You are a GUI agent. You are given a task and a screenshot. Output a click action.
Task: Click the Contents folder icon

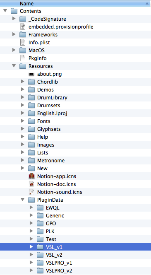14,11
